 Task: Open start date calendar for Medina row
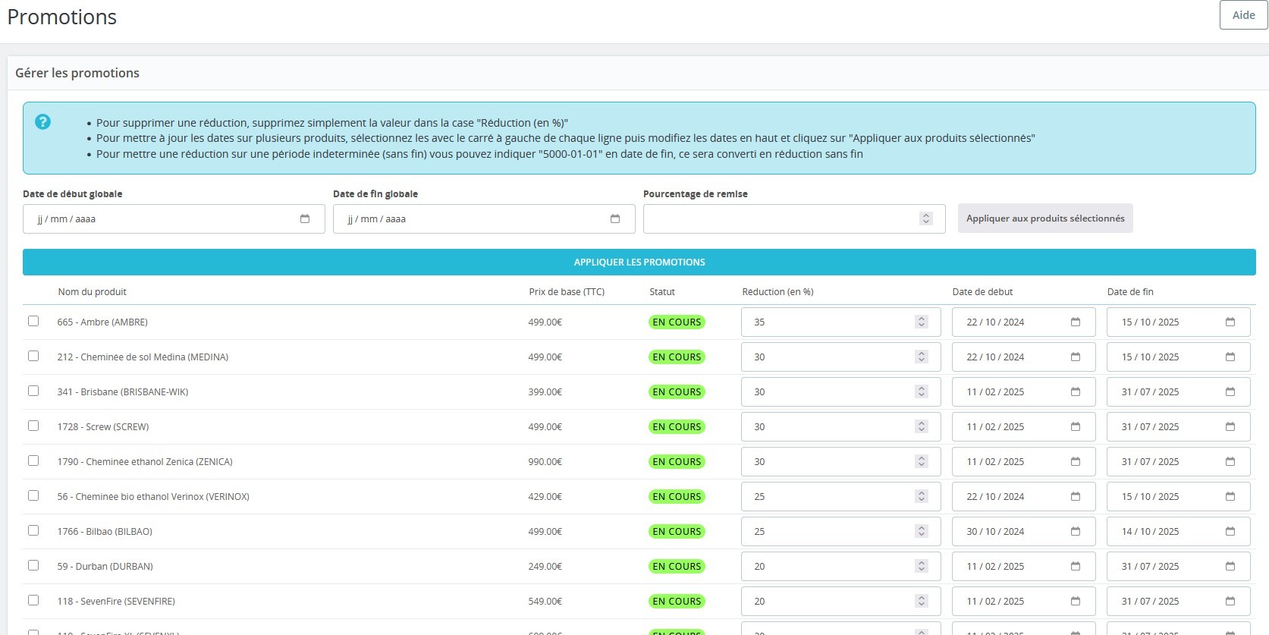1076,357
